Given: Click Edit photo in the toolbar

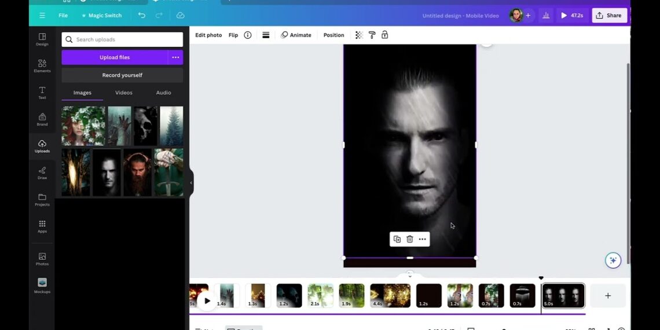Looking at the screenshot, I should [x=208, y=35].
